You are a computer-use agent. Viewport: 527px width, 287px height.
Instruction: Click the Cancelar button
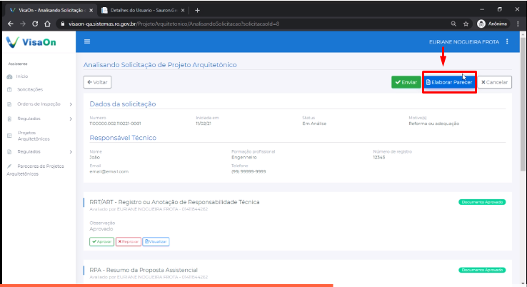(x=494, y=82)
